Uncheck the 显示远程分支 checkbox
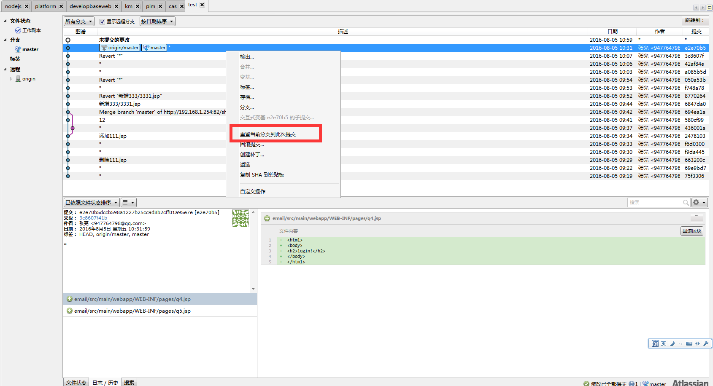 tap(102, 21)
